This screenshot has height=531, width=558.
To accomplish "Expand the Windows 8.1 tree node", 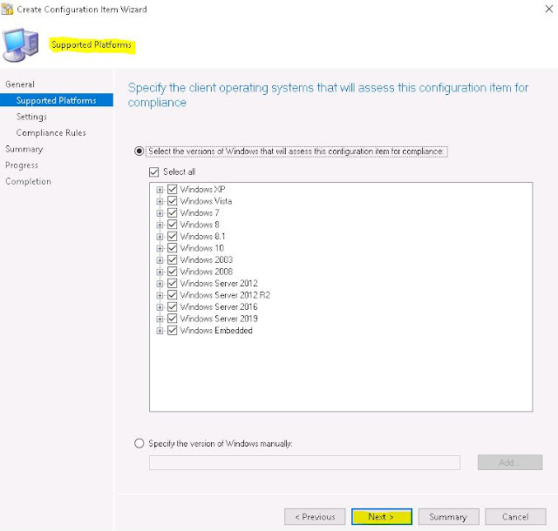I will coord(160,237).
